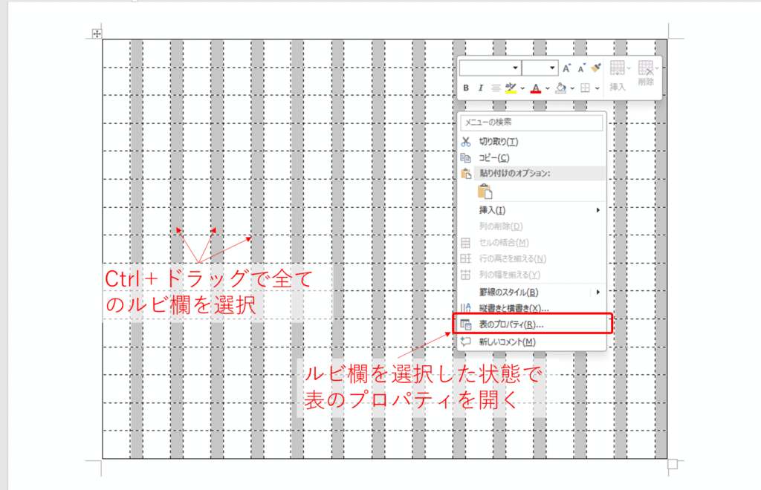This screenshot has width=761, height=490.
Task: Click the paragraph alignment icon
Action: click(496, 88)
